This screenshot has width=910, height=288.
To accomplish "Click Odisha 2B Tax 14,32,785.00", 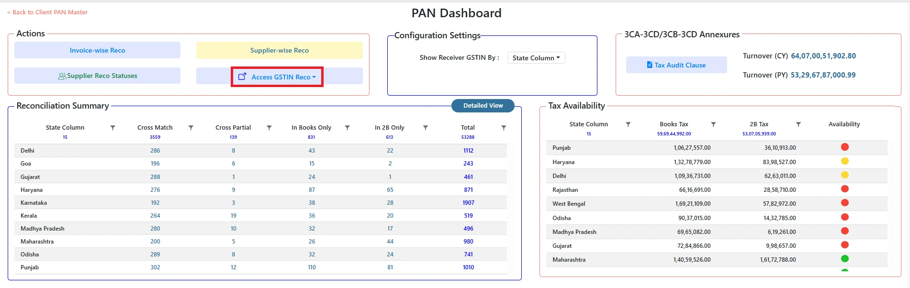I will (780, 218).
